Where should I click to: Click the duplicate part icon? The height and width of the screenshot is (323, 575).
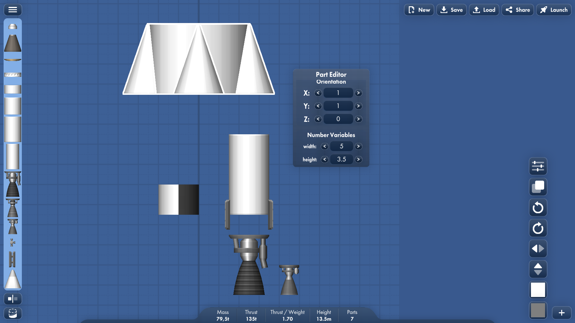click(x=538, y=187)
